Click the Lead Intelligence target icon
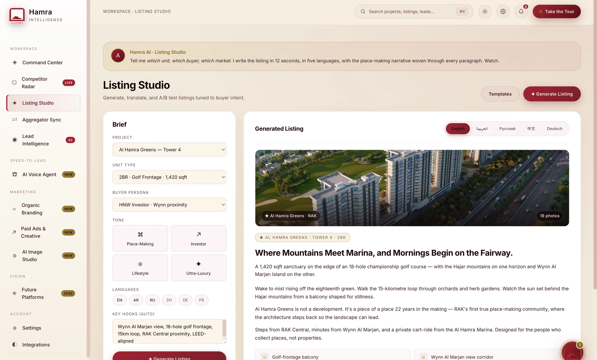The height and width of the screenshot is (360, 597). pos(15,140)
